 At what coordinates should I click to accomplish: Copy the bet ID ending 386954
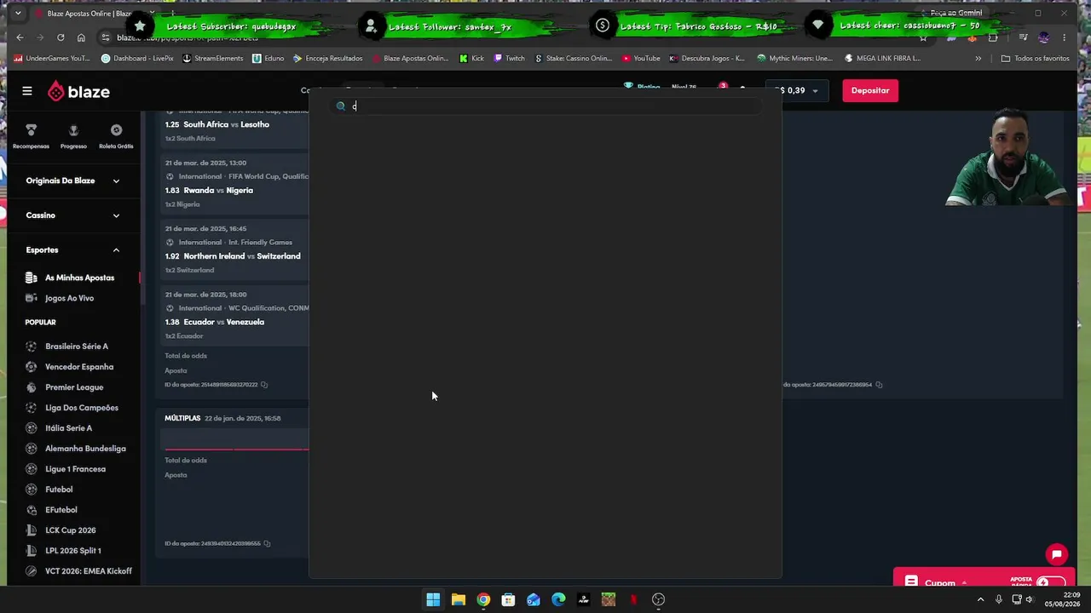coord(879,385)
